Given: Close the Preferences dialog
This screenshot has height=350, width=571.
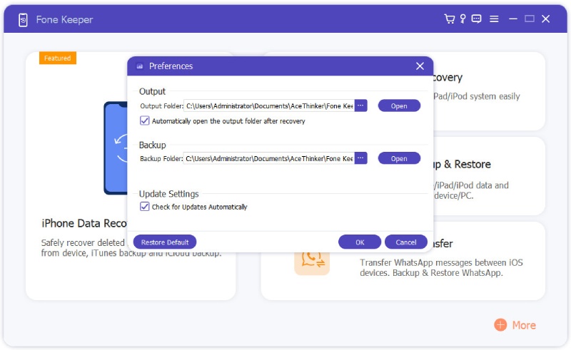Looking at the screenshot, I should [420, 66].
